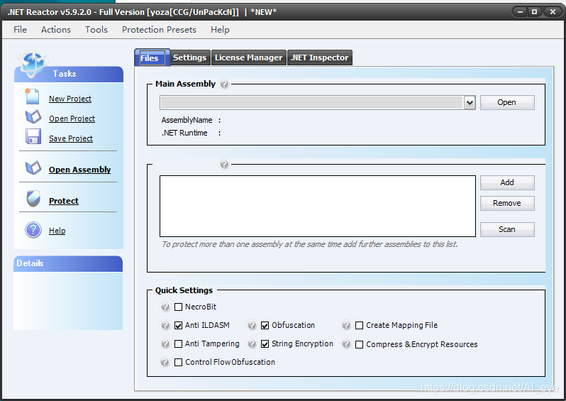Maximize the .NET Reactor window

535,12
